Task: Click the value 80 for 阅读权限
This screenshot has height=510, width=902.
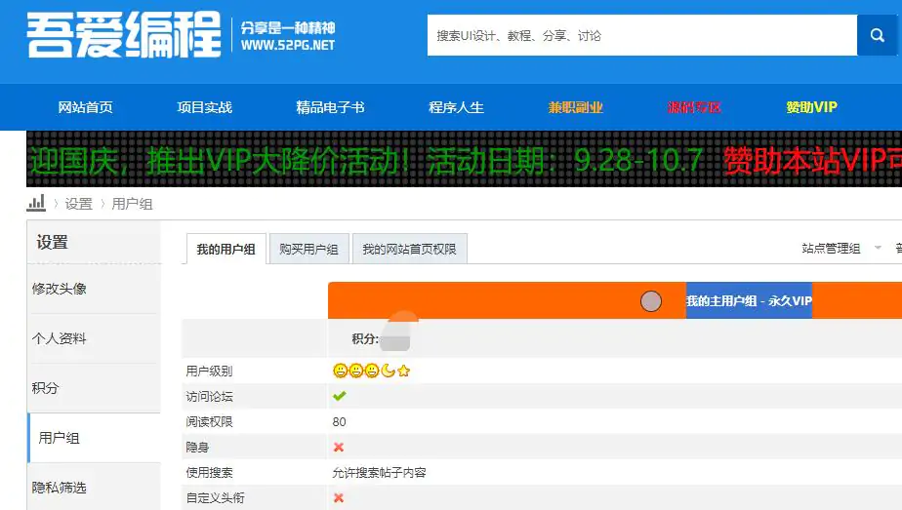Action: tap(339, 421)
